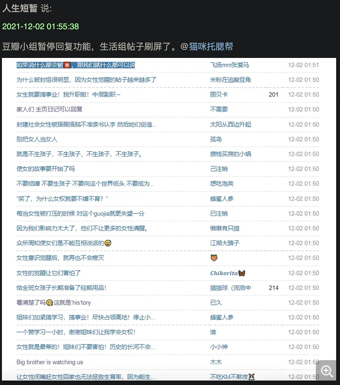The height and width of the screenshot is (385, 340).
Task: Click author 江湖大骗子
Action: tap(225, 243)
